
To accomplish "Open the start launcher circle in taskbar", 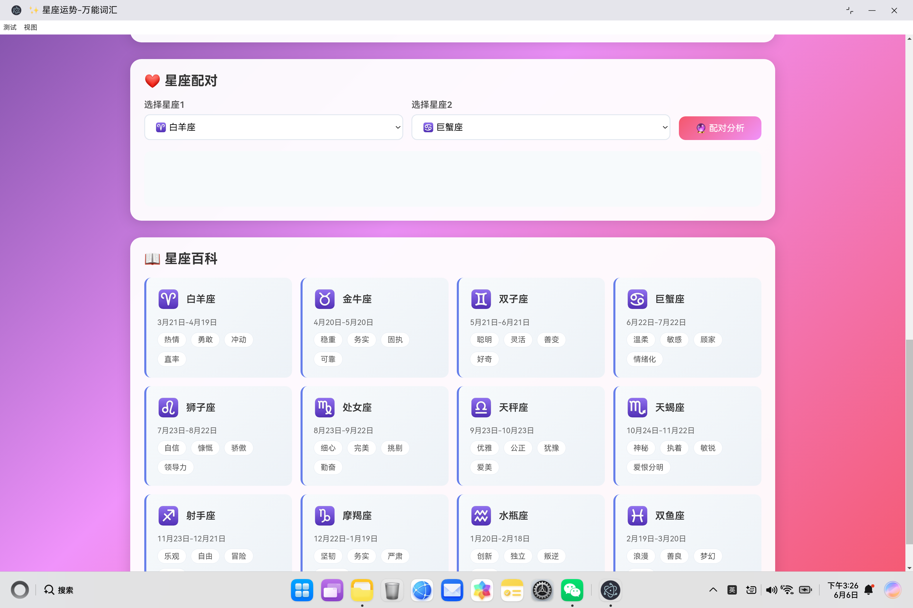I will tap(20, 590).
